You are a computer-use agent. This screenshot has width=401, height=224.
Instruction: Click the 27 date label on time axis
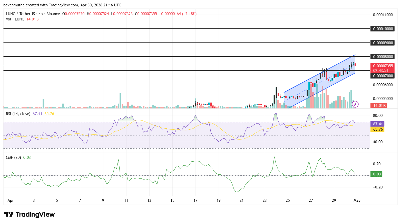click(311, 200)
